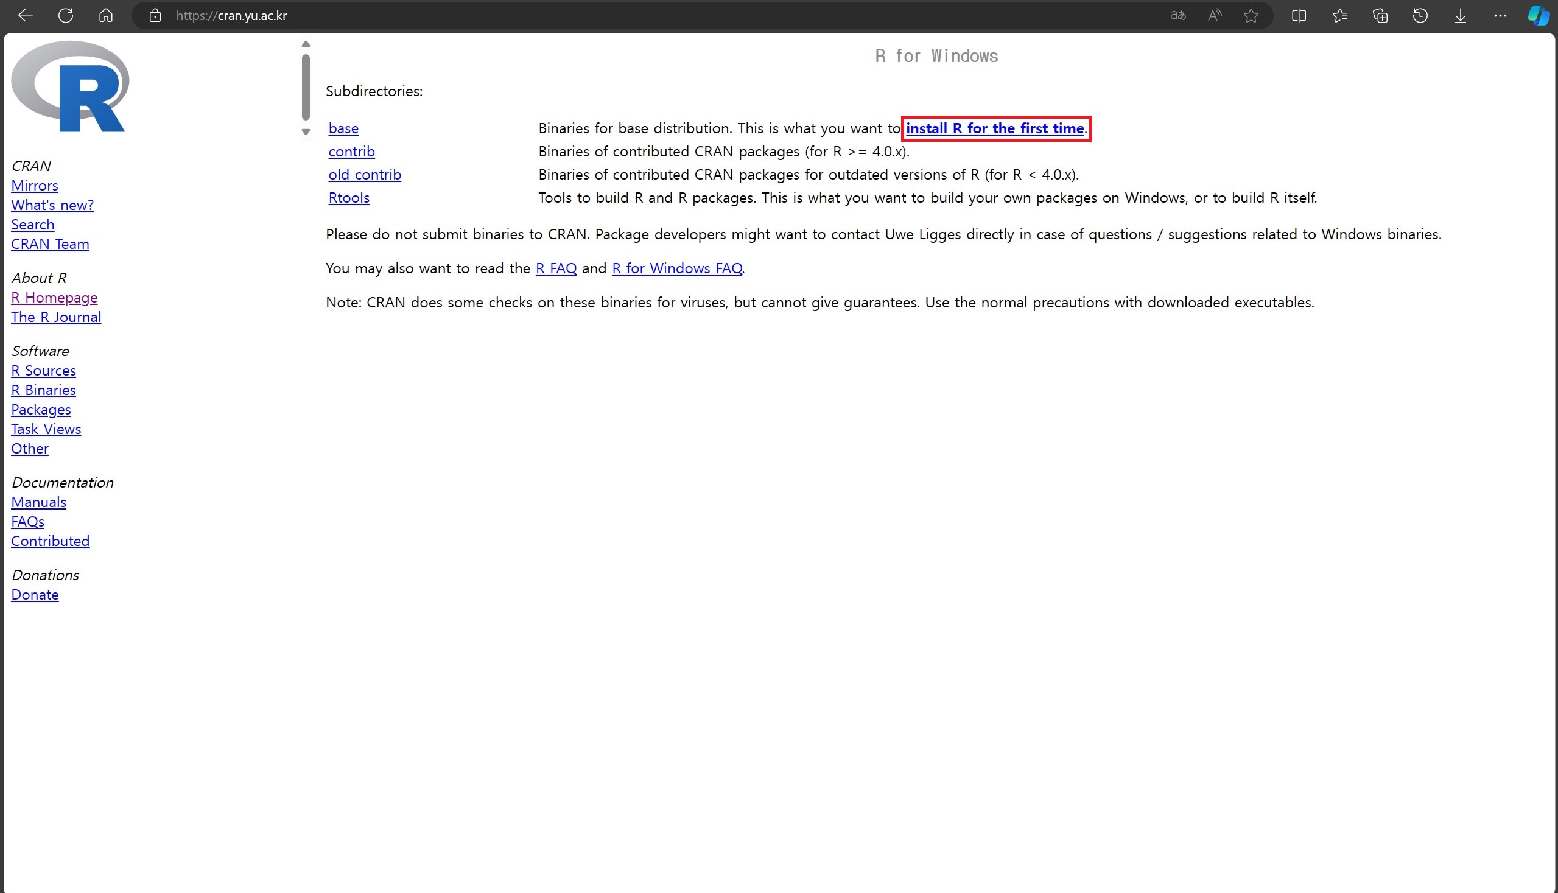This screenshot has width=1558, height=893.
Task: Open Copilot sidebar icon
Action: point(1538,15)
